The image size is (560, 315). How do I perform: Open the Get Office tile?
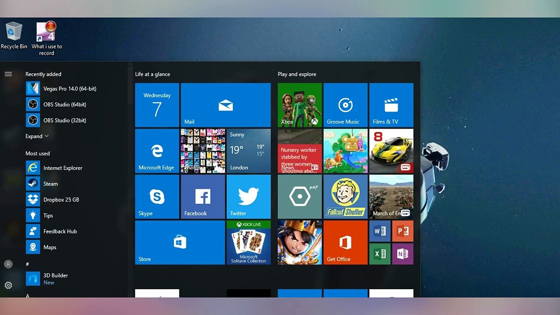[x=346, y=242]
